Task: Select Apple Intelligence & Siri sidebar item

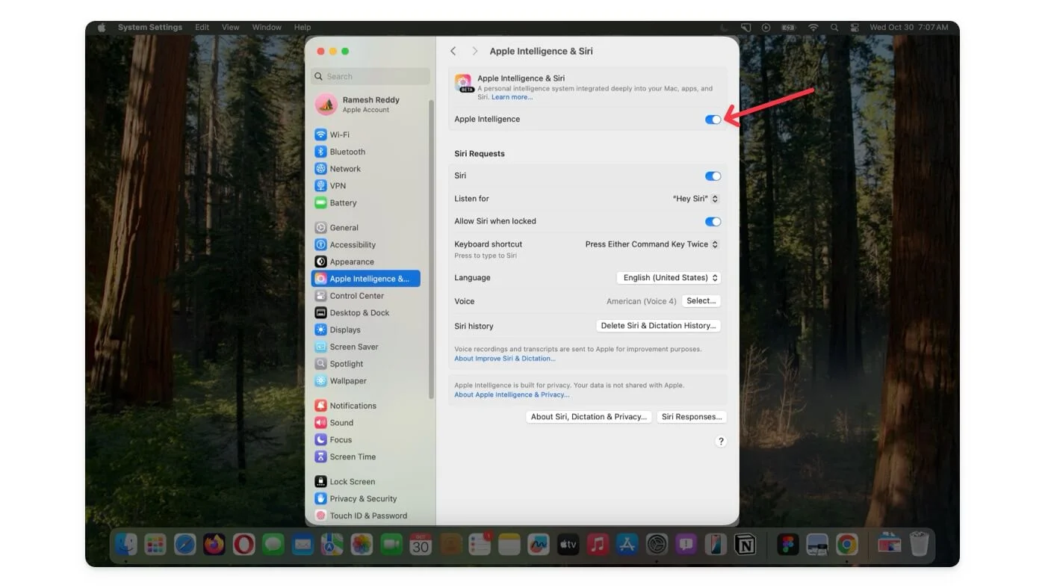Action: point(366,279)
